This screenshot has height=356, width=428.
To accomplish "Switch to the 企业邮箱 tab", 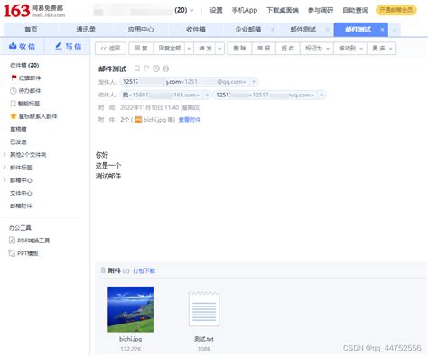I will (x=248, y=30).
